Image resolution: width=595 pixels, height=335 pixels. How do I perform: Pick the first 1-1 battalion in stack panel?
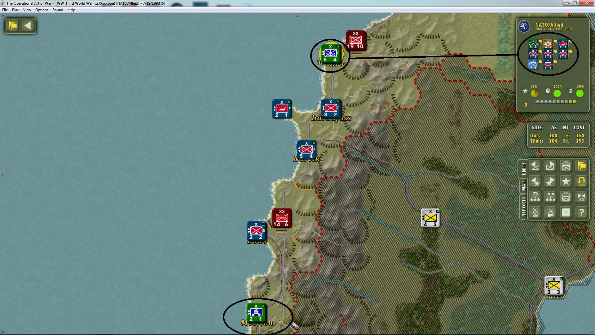(x=533, y=54)
